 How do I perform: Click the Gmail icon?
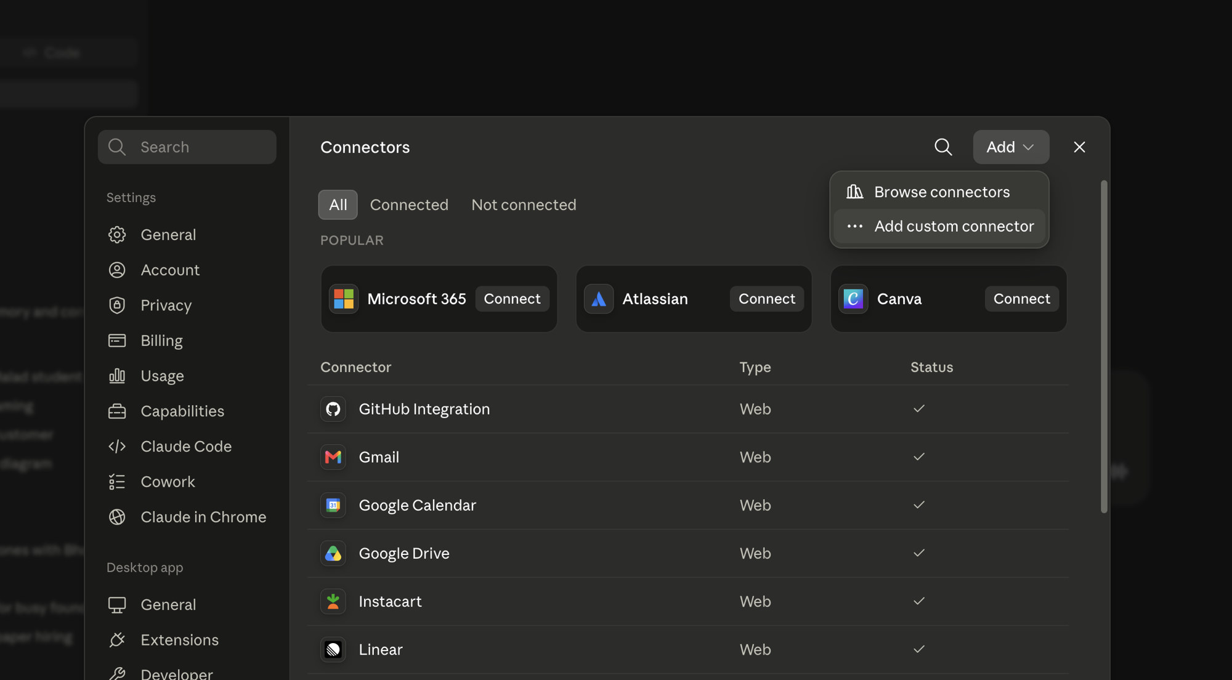[x=333, y=457]
